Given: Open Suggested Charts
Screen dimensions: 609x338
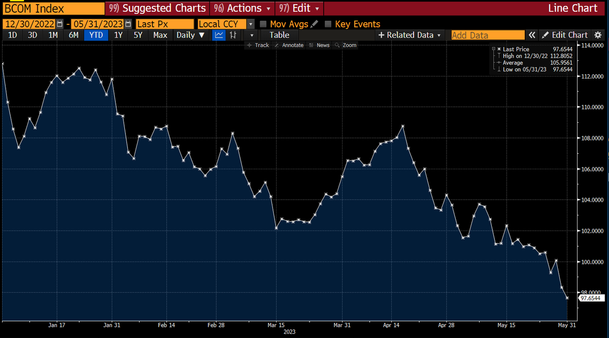Looking at the screenshot, I should pos(158,8).
